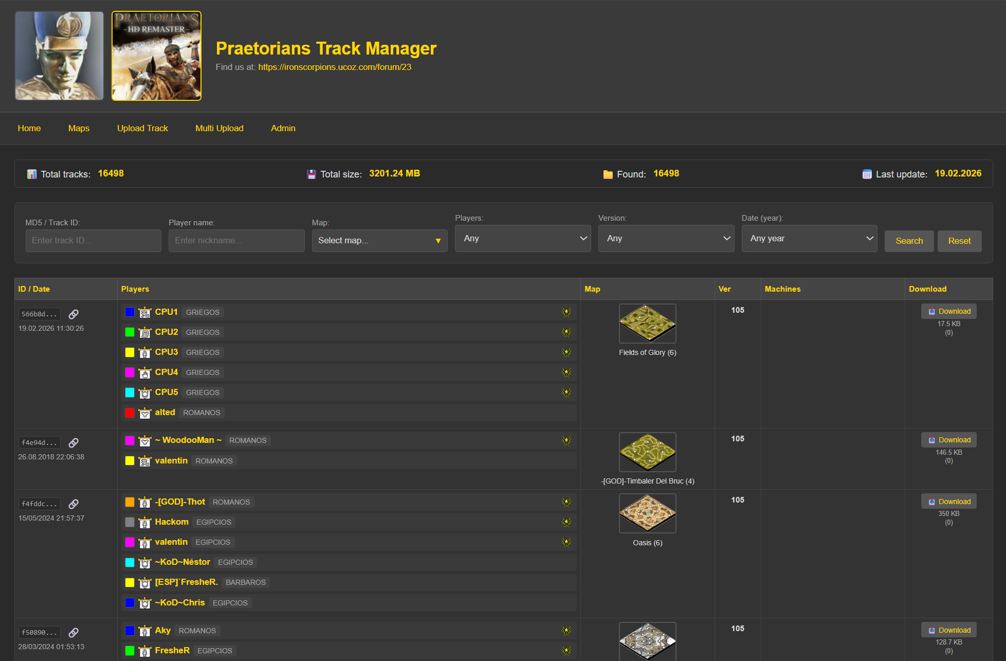1006x661 pixels.
Task: Open the ironscorpions forum link
Action: 335,67
